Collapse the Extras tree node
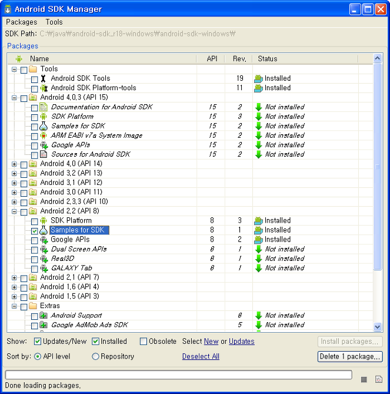This screenshot has height=394, width=390. pyautogui.click(x=14, y=306)
